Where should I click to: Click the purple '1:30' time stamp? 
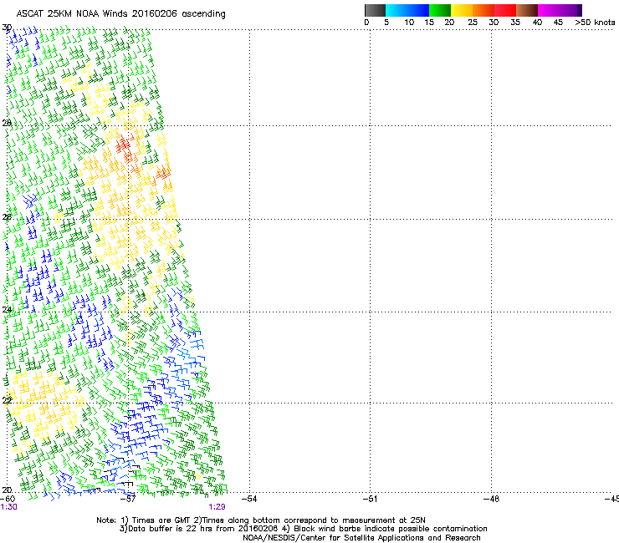(8, 507)
